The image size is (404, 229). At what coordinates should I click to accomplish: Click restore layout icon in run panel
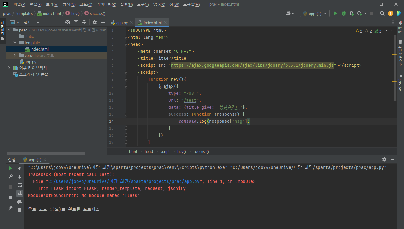[x=10, y=198]
